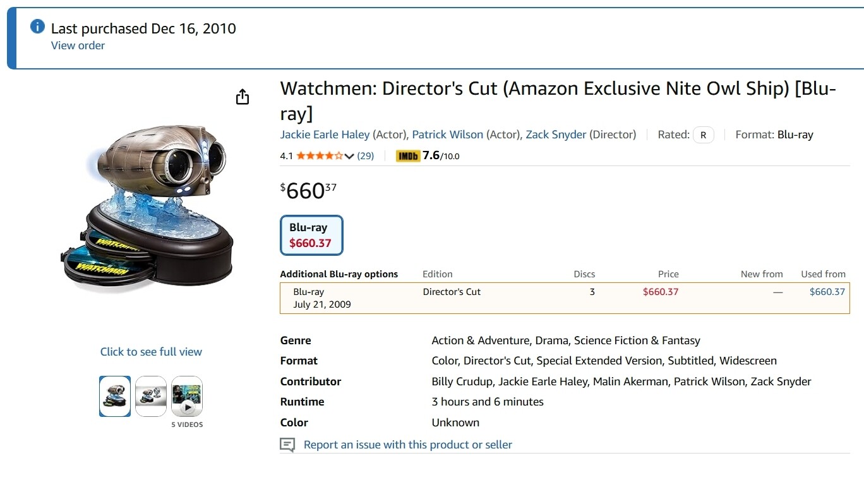Open Jackie Earle Haley actor link
This screenshot has height=487, width=864.
coord(325,135)
